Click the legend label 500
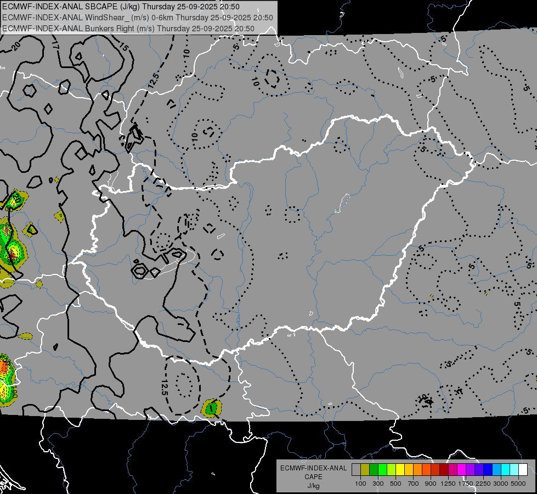Viewport: 537px width, 494px height. 395,484
